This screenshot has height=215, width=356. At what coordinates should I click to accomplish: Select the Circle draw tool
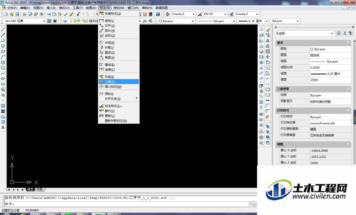3,62
